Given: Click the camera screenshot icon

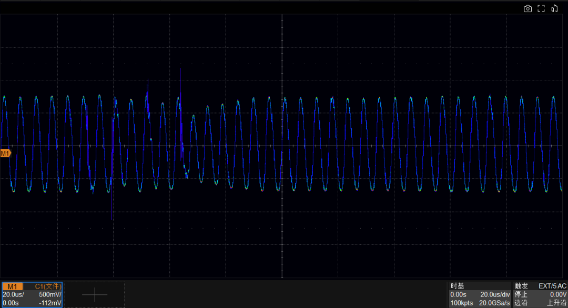Looking at the screenshot, I should click(x=528, y=9).
